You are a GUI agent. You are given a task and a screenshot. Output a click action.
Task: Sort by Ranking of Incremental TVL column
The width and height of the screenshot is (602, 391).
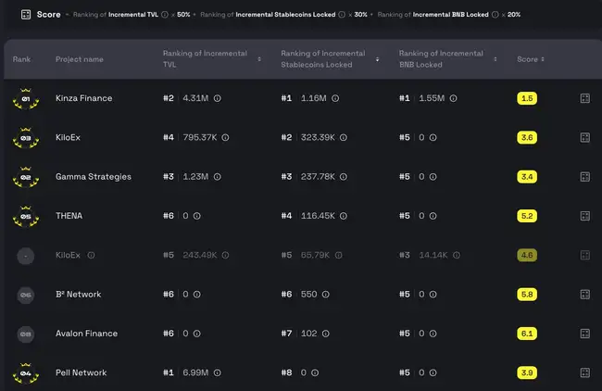(258, 59)
